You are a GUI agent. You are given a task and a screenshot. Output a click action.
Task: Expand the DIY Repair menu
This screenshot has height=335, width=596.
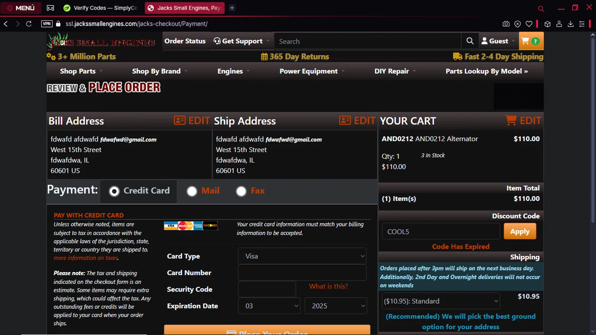click(395, 71)
